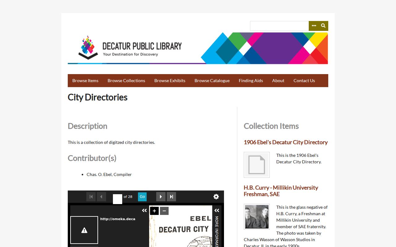Focus the site search field
This screenshot has height=247, width=396.
279,26
